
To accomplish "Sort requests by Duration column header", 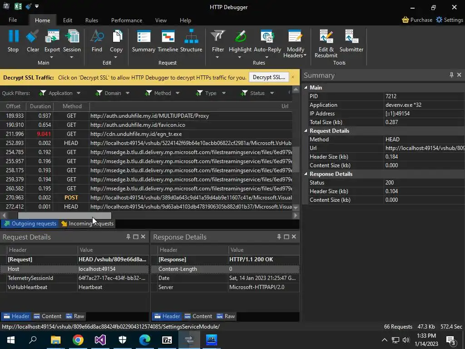I will [x=40, y=106].
